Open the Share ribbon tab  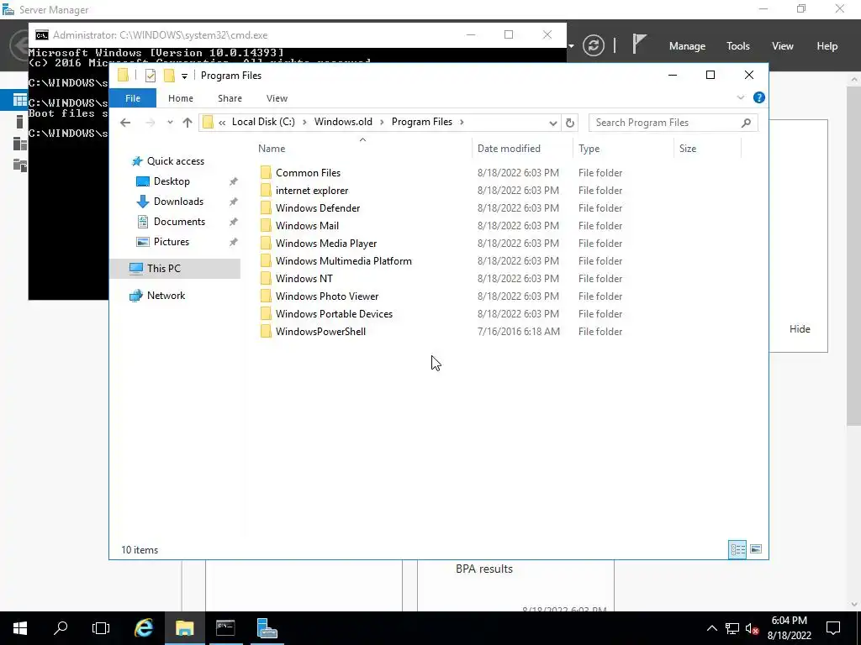tap(230, 98)
